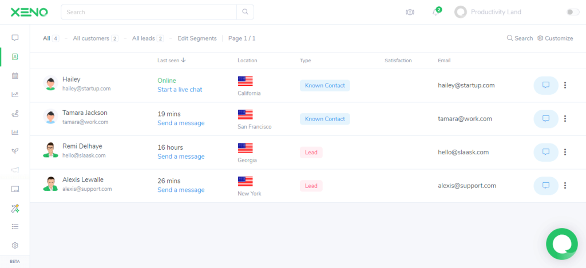Open the conversations chat icon in sidebar
Image resolution: width=586 pixels, height=268 pixels.
coord(15,38)
